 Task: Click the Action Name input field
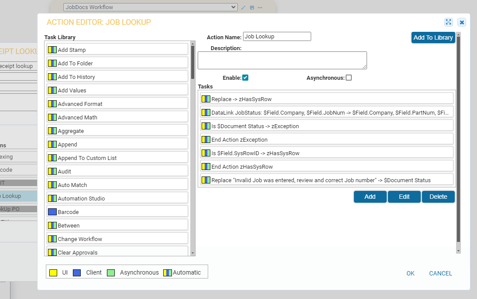point(277,37)
